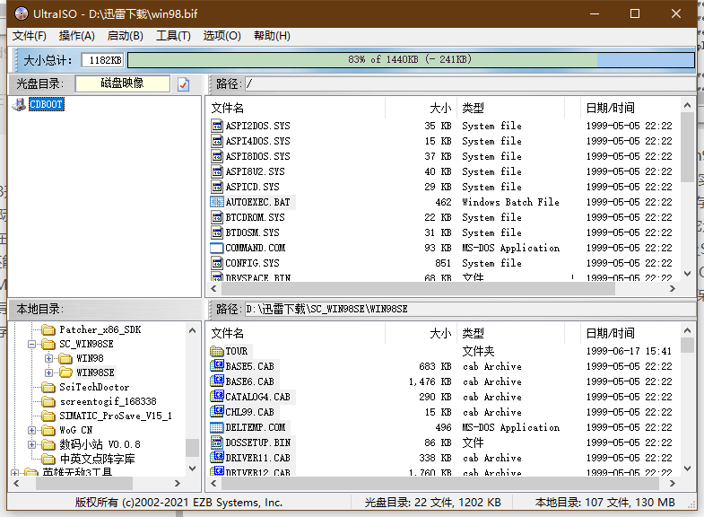Click local tree horizontal scroll-right arrow

click(x=178, y=483)
